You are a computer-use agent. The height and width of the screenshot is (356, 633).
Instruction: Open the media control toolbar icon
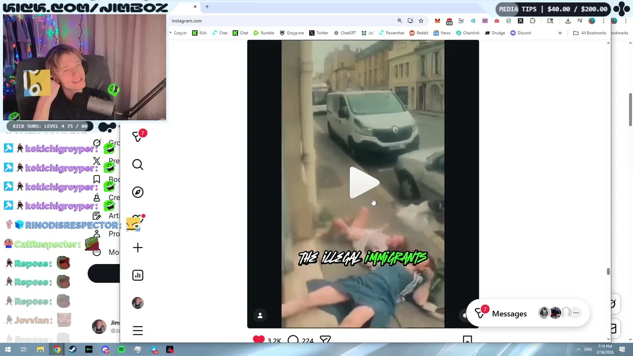point(580,21)
